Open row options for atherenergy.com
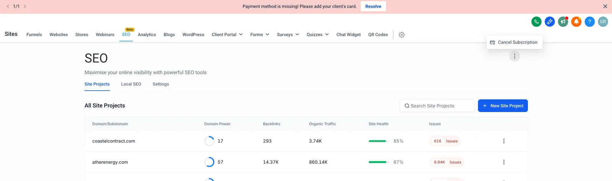 pyautogui.click(x=504, y=162)
